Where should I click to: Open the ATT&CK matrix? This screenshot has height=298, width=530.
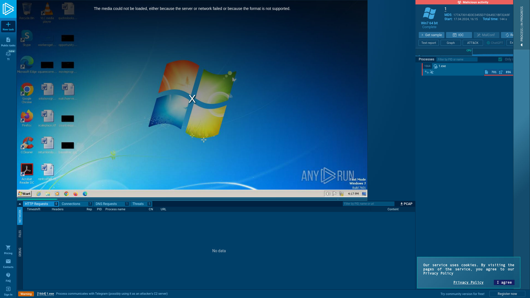pos(473,43)
